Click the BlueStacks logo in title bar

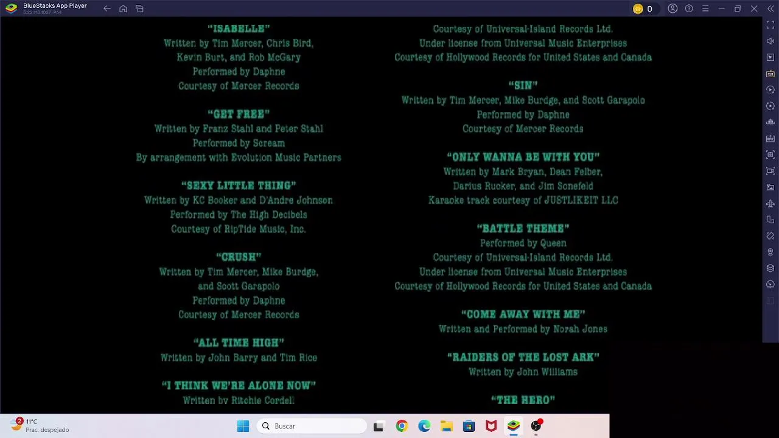pyautogui.click(x=11, y=9)
